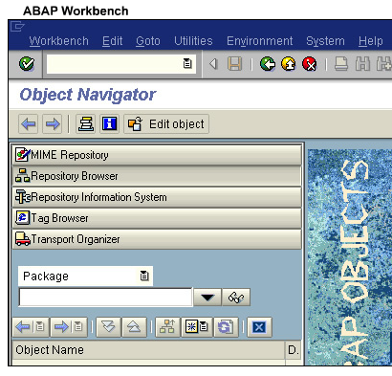
Task: Click the D. column header
Action: (x=294, y=350)
